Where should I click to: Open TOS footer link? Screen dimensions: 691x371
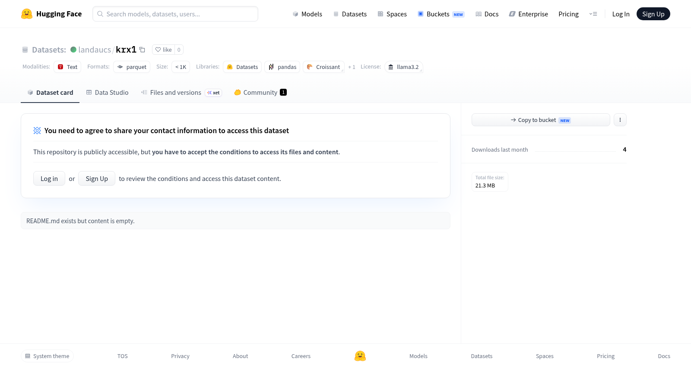coord(123,356)
